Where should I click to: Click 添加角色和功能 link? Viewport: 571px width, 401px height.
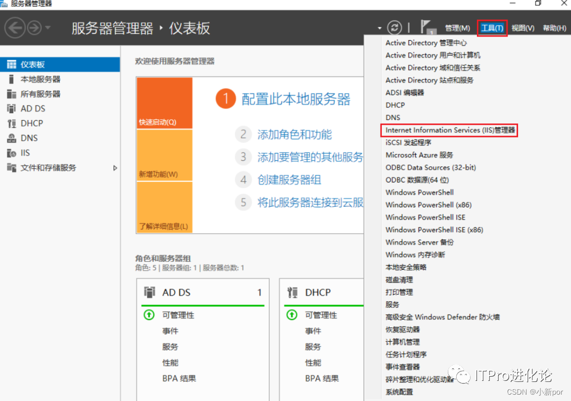294,135
